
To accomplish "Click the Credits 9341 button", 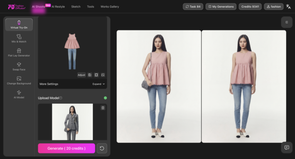I will coord(250,7).
